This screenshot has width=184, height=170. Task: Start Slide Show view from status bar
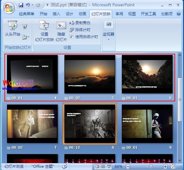pyautogui.click(x=109, y=167)
